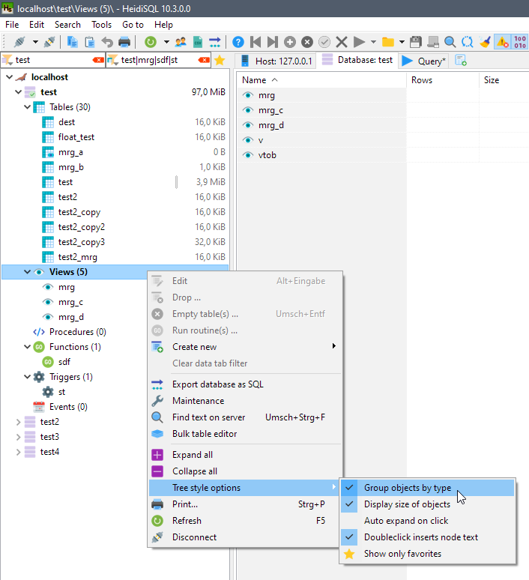This screenshot has height=580, width=529.
Task: Click the new query tab icon
Action: tap(461, 60)
